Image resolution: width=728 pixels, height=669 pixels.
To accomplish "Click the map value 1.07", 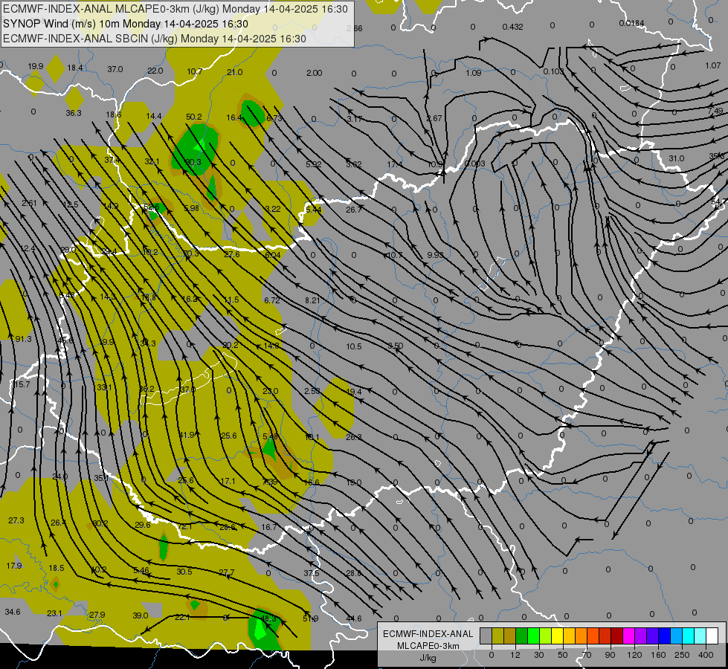I will (712, 65).
